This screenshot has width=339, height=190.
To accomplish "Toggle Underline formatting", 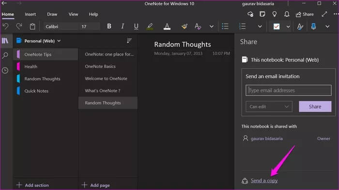I will pos(136,26).
